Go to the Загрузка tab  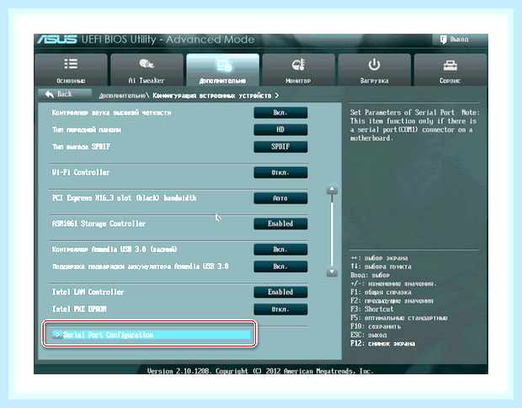pos(374,70)
